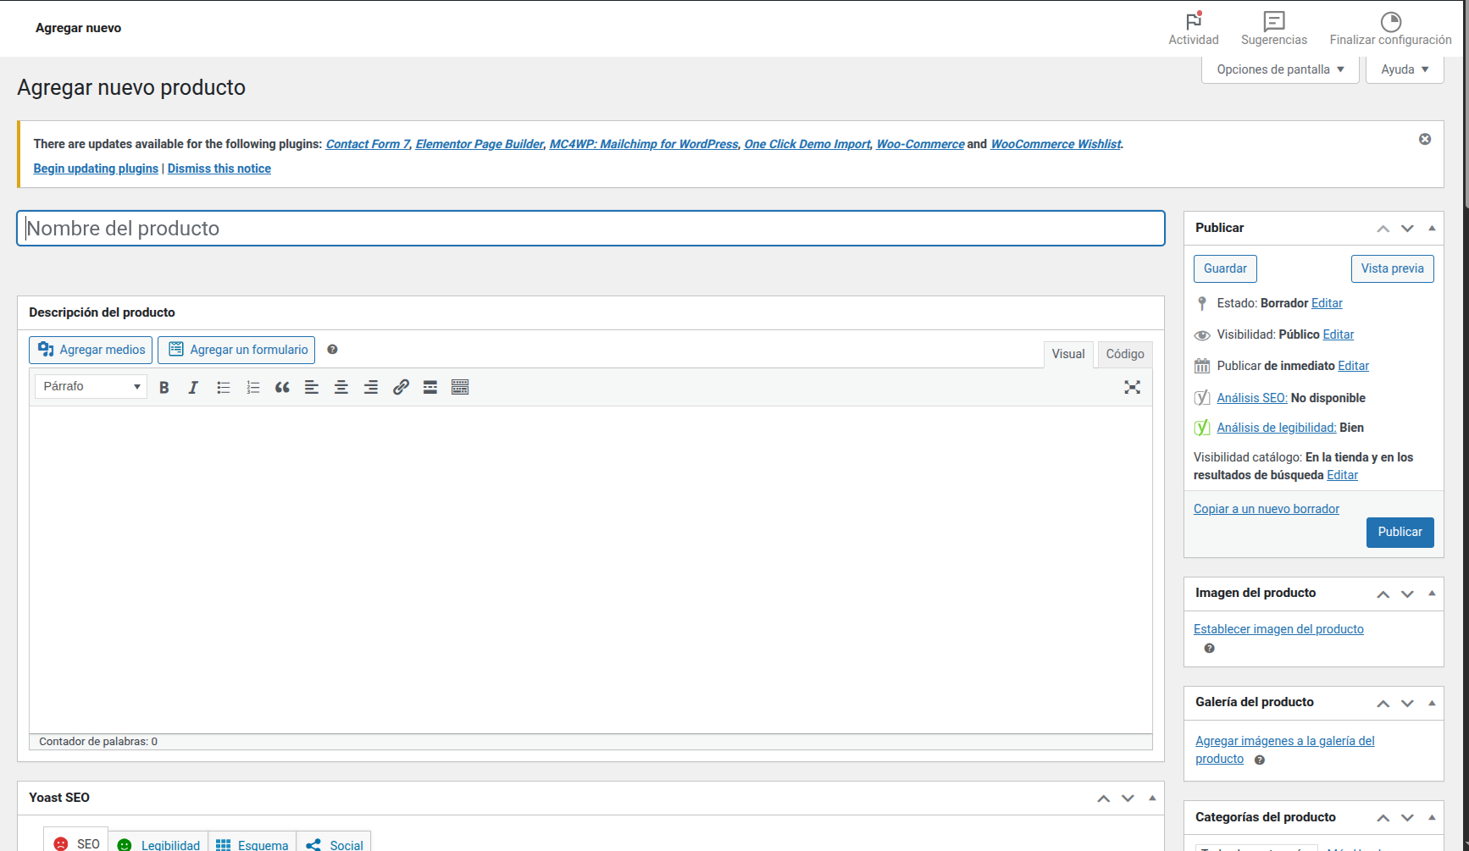The image size is (1469, 851).
Task: Open the Yoast Esquema tab
Action: tap(252, 843)
